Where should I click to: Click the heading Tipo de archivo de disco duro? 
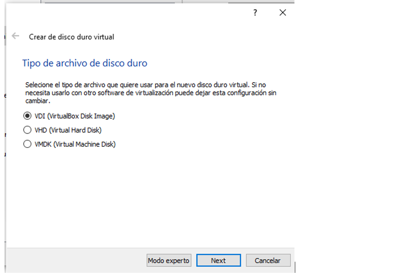85,63
